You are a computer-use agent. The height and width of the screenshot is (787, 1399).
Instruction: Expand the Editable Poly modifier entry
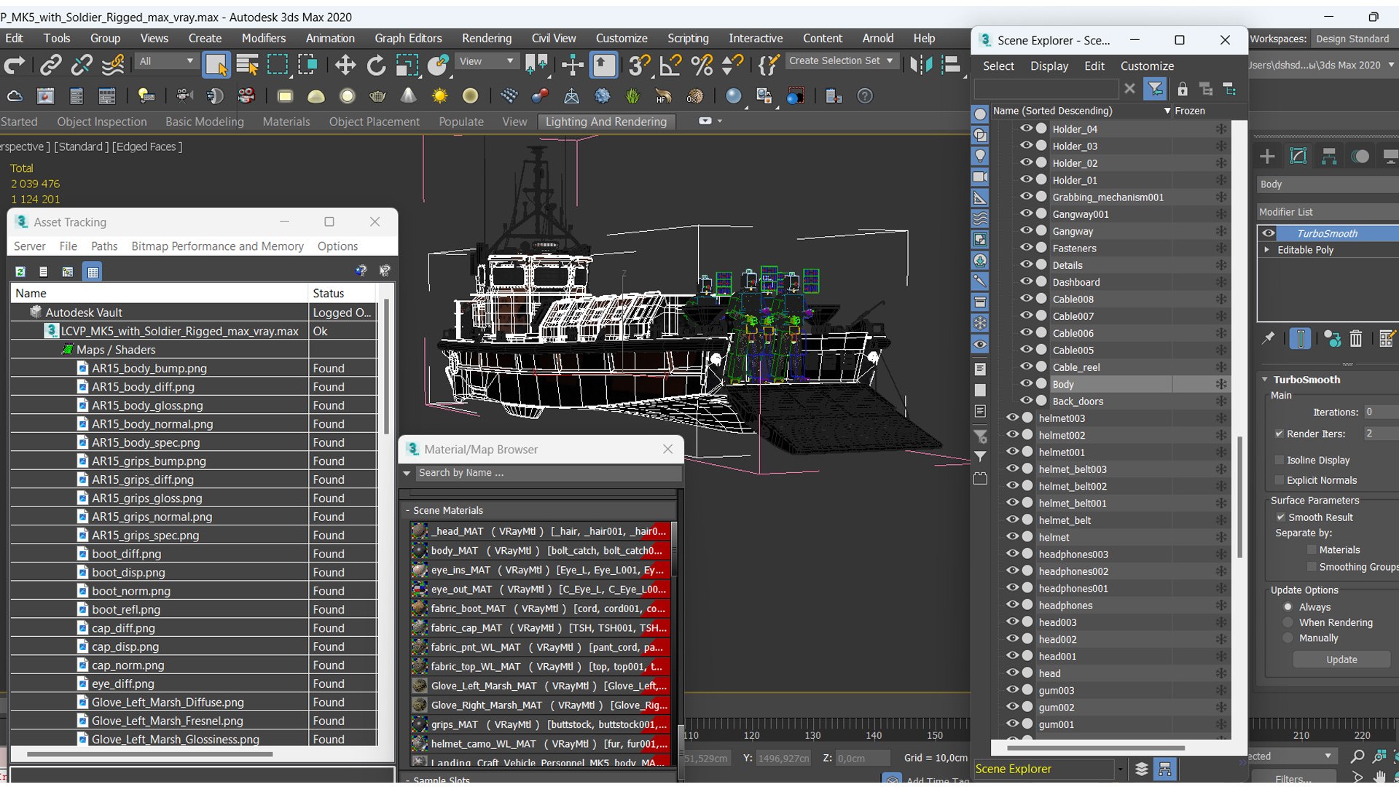(x=1267, y=250)
